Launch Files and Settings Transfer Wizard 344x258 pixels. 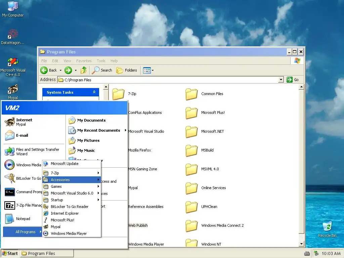[x=34, y=152]
